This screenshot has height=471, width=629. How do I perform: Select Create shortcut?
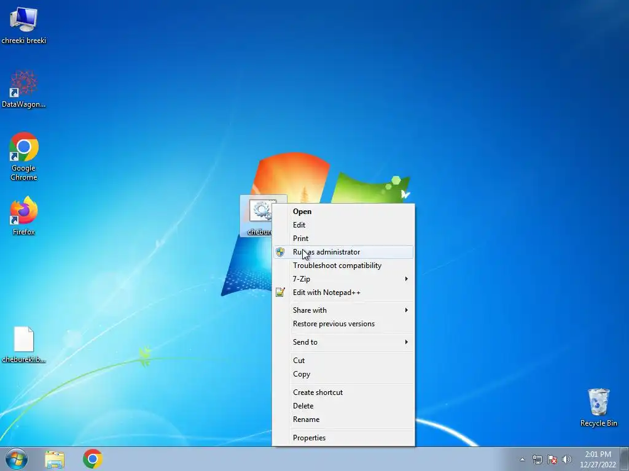pos(343,392)
